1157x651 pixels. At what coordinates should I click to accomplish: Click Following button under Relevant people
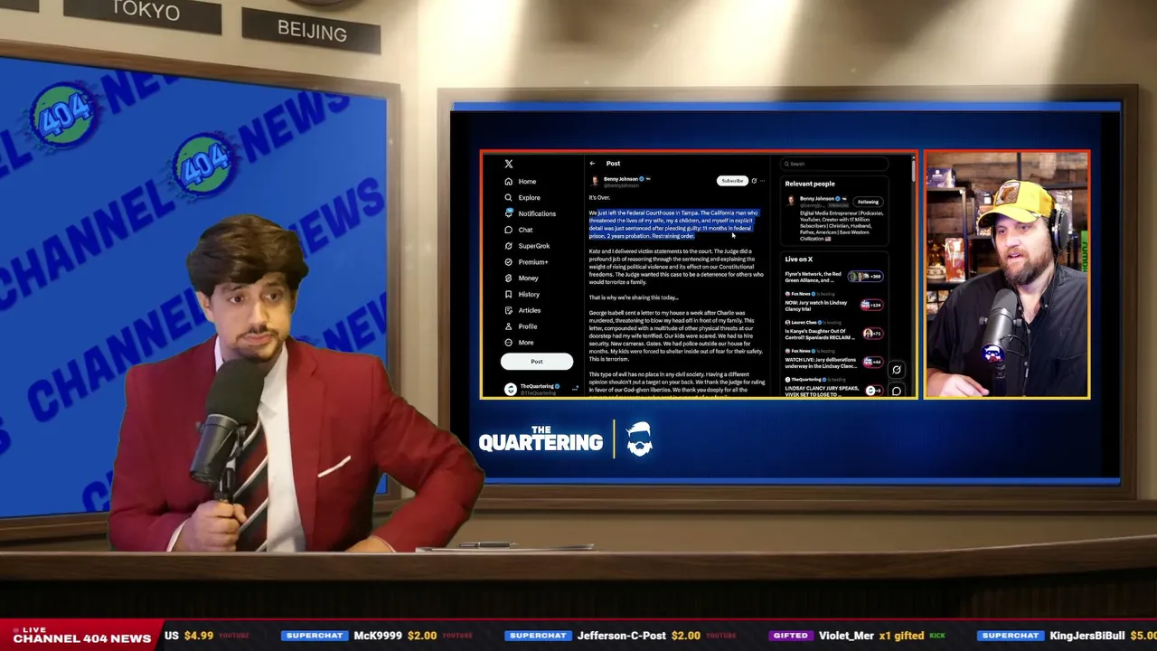pos(868,202)
